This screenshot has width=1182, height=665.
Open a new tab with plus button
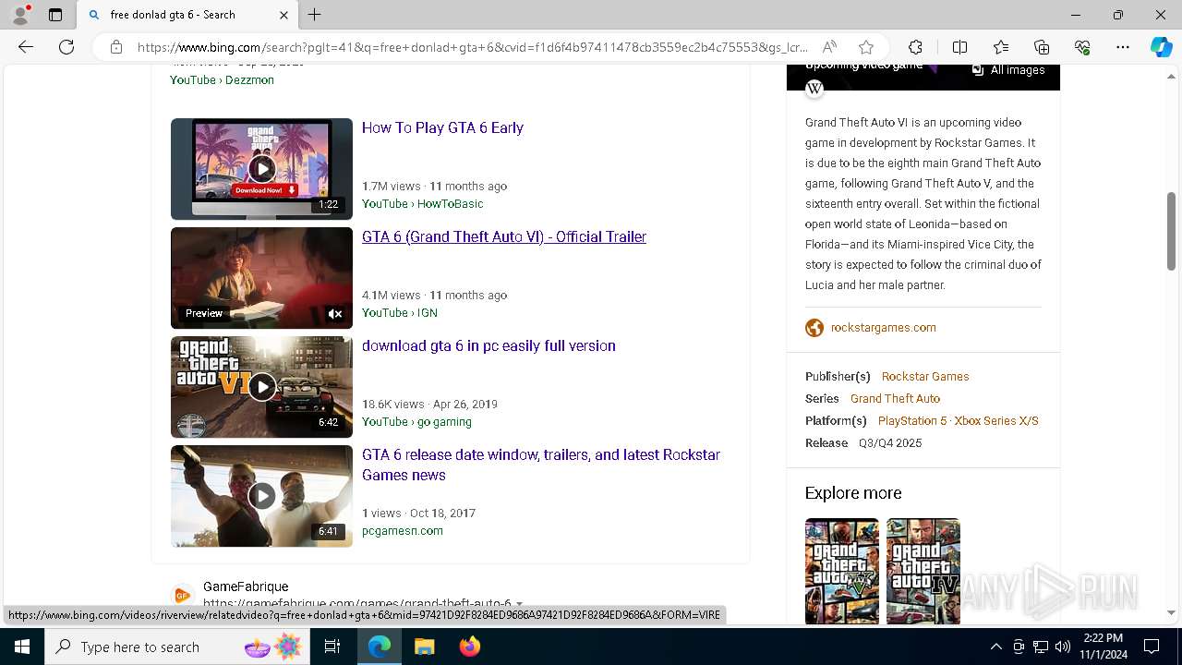(x=315, y=15)
